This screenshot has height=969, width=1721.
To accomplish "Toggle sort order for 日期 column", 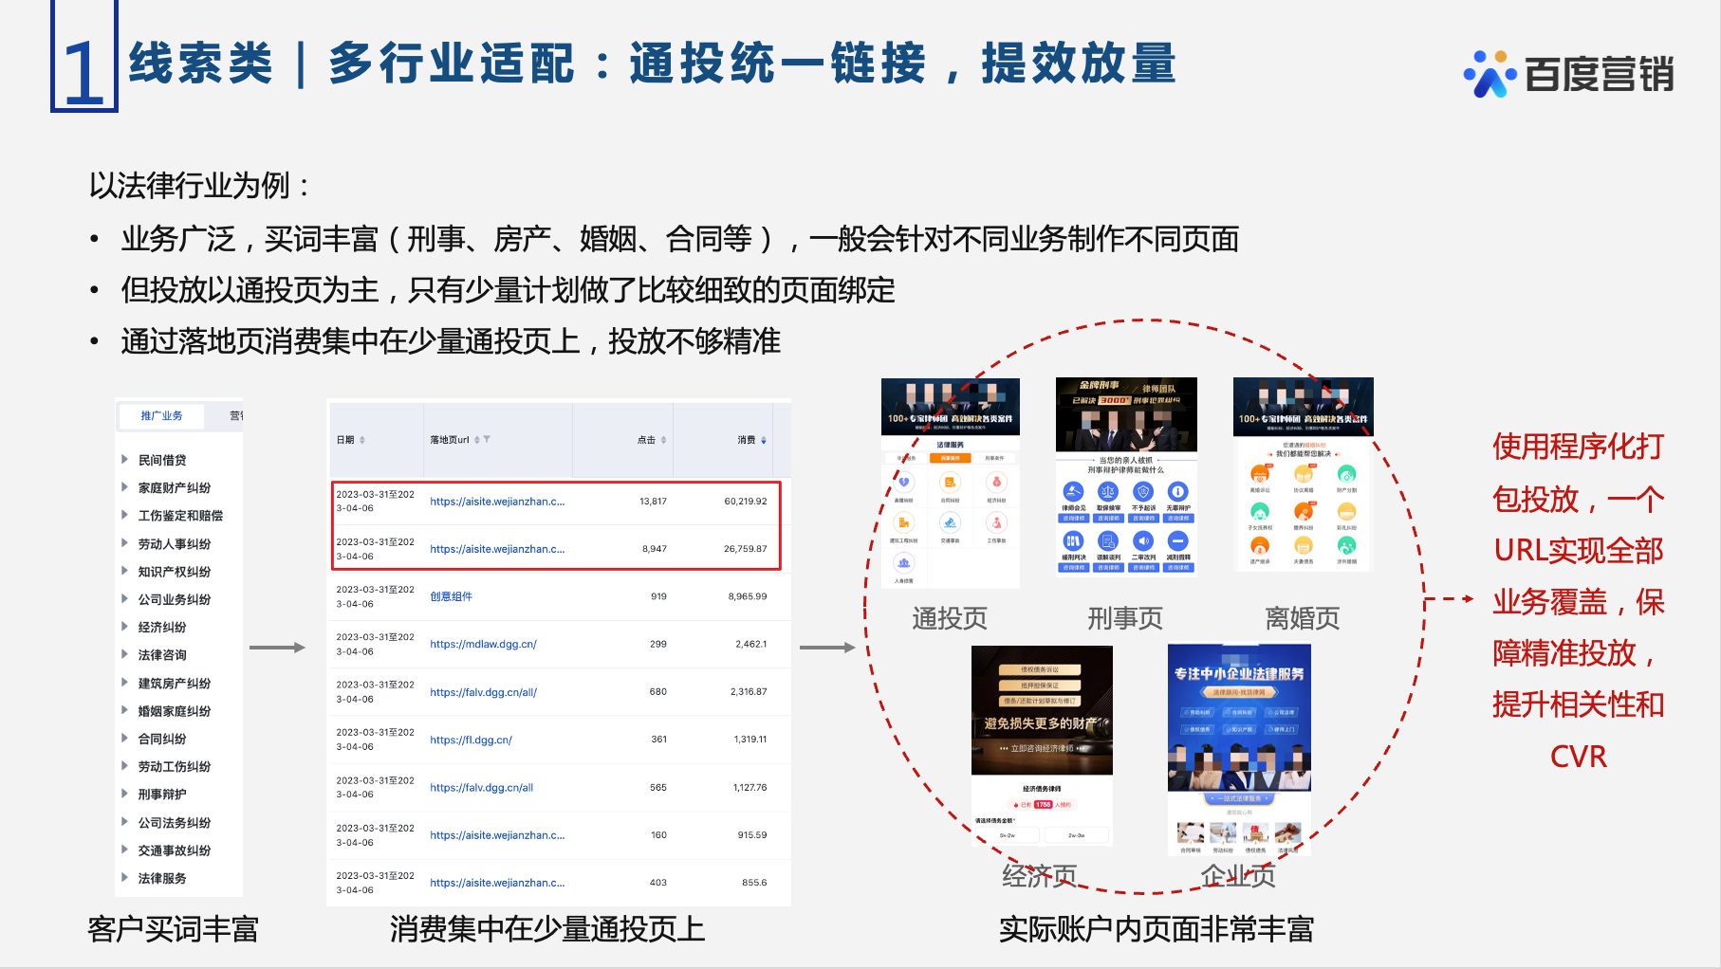I will point(361,440).
